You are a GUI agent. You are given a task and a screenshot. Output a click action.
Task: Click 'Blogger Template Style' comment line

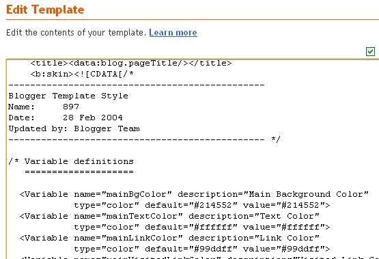click(68, 96)
